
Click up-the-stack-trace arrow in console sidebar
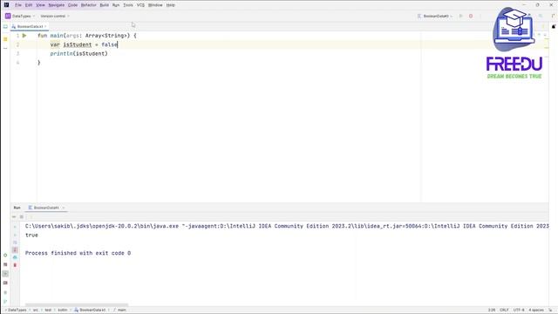tap(15, 227)
